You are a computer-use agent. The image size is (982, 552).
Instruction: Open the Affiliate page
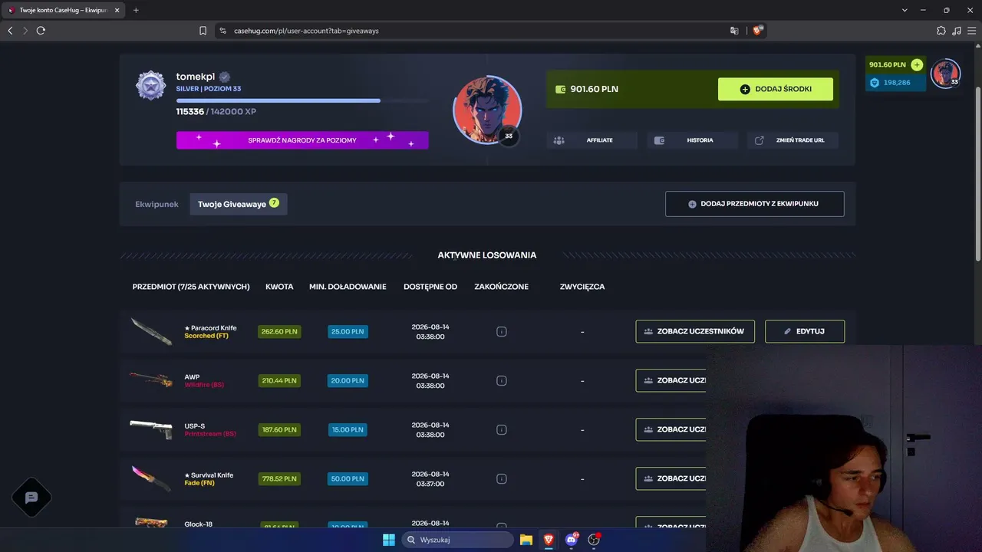point(592,140)
